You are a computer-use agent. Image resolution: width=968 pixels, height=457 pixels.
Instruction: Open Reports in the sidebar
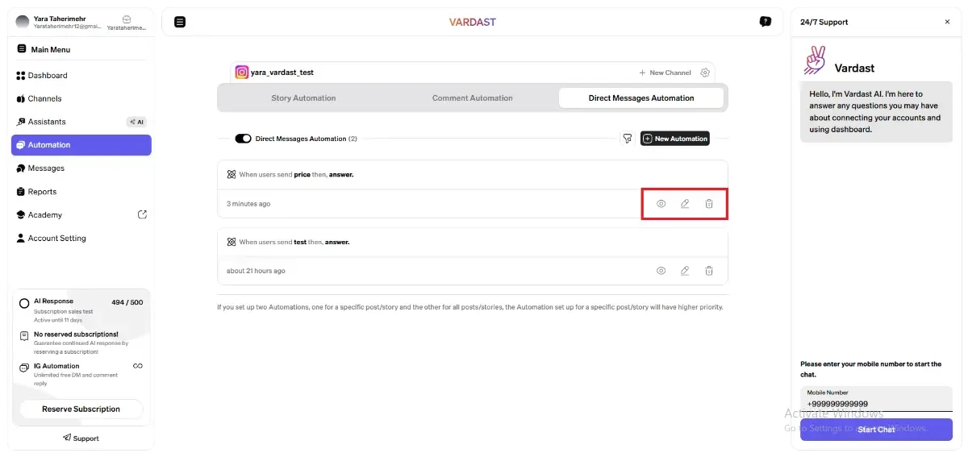[81, 192]
